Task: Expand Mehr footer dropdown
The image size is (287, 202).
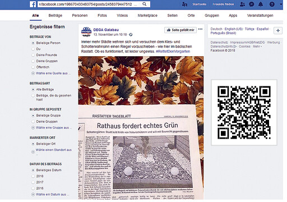Action: (257, 47)
